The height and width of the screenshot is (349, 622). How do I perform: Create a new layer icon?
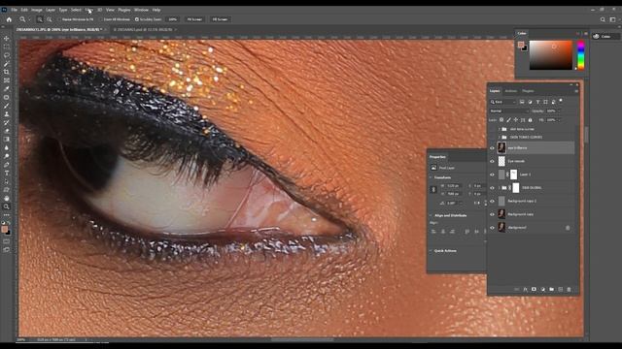[560, 289]
